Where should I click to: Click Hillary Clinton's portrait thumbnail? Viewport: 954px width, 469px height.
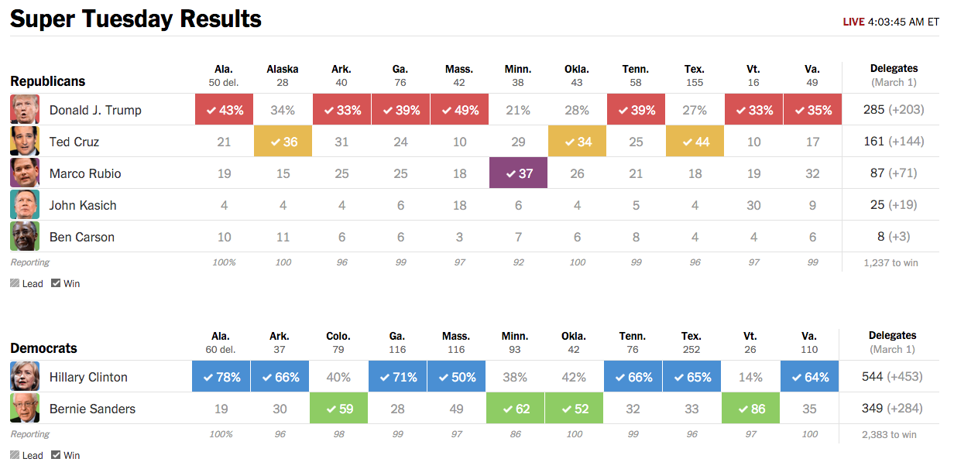coord(25,377)
